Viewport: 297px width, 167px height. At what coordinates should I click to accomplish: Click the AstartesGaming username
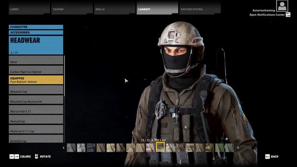[x=264, y=10]
